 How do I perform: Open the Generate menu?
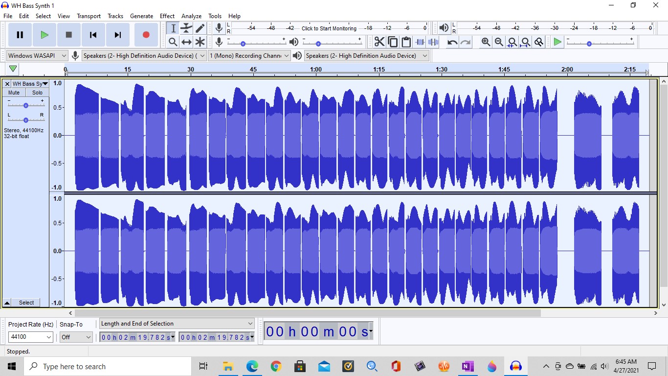point(141,16)
